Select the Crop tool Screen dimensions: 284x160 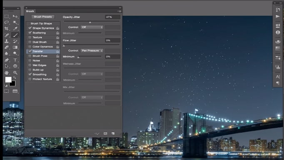7,29
